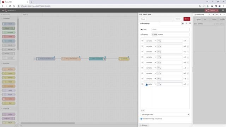Open the Property type selector before payload
The height and width of the screenshot is (127, 226).
155,35
